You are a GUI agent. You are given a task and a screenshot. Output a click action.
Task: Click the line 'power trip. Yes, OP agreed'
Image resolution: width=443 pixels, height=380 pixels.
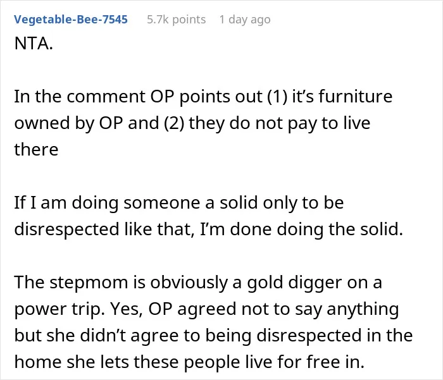tap(206, 309)
